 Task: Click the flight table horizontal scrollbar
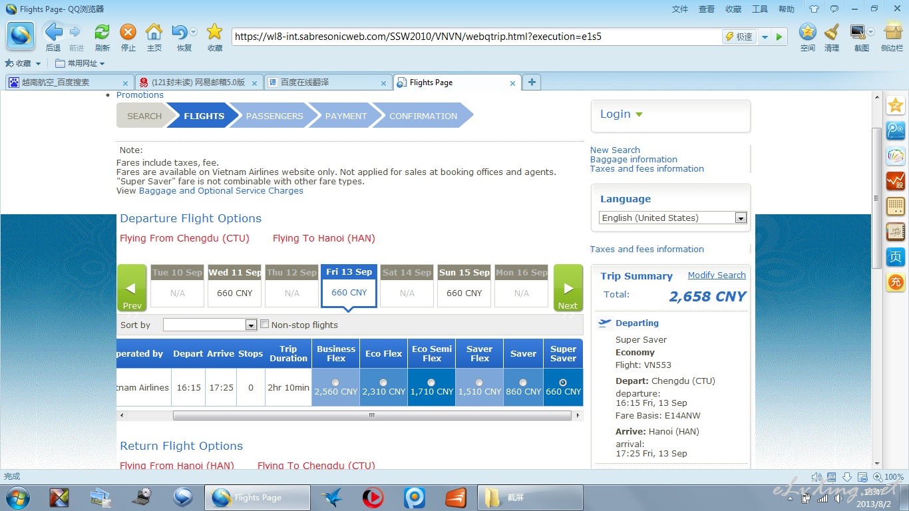point(372,415)
